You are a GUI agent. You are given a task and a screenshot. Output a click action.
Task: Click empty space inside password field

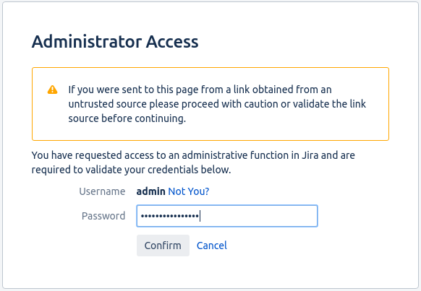pyautogui.click(x=258, y=216)
